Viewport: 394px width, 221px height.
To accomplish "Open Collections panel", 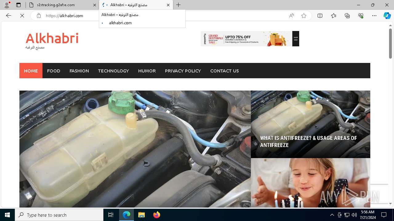I will click(347, 16).
